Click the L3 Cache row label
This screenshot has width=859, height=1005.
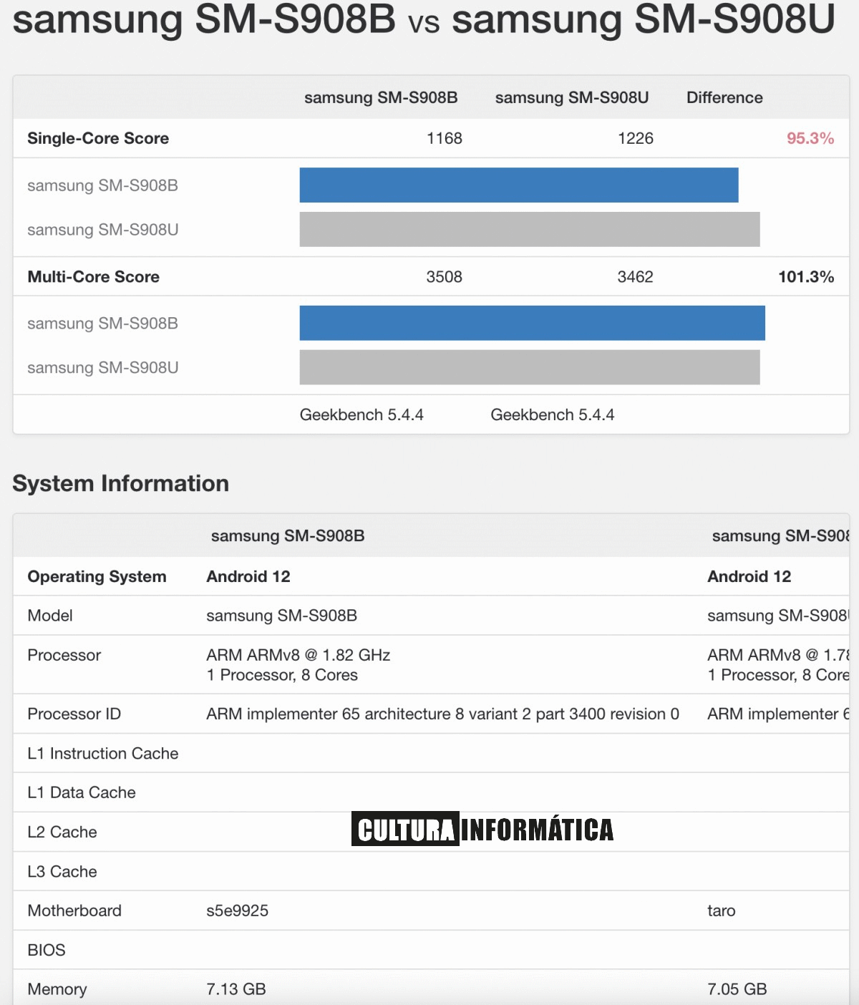click(62, 871)
